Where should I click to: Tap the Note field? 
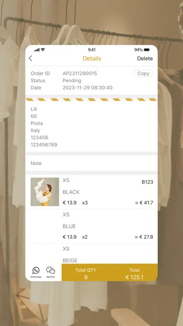(x=91, y=163)
